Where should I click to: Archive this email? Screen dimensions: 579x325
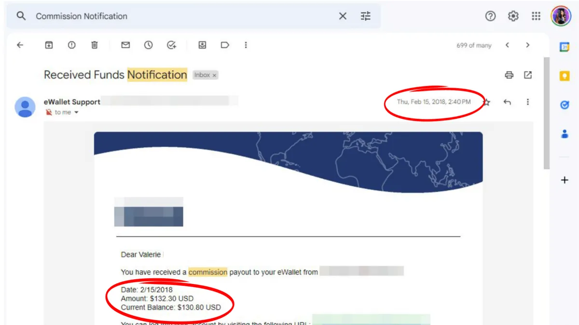pyautogui.click(x=49, y=45)
